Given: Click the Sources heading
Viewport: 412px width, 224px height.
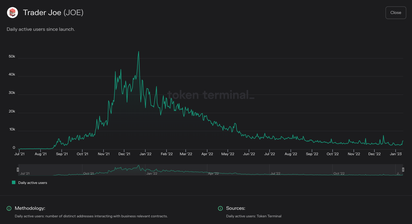Looking at the screenshot, I should tap(235, 208).
